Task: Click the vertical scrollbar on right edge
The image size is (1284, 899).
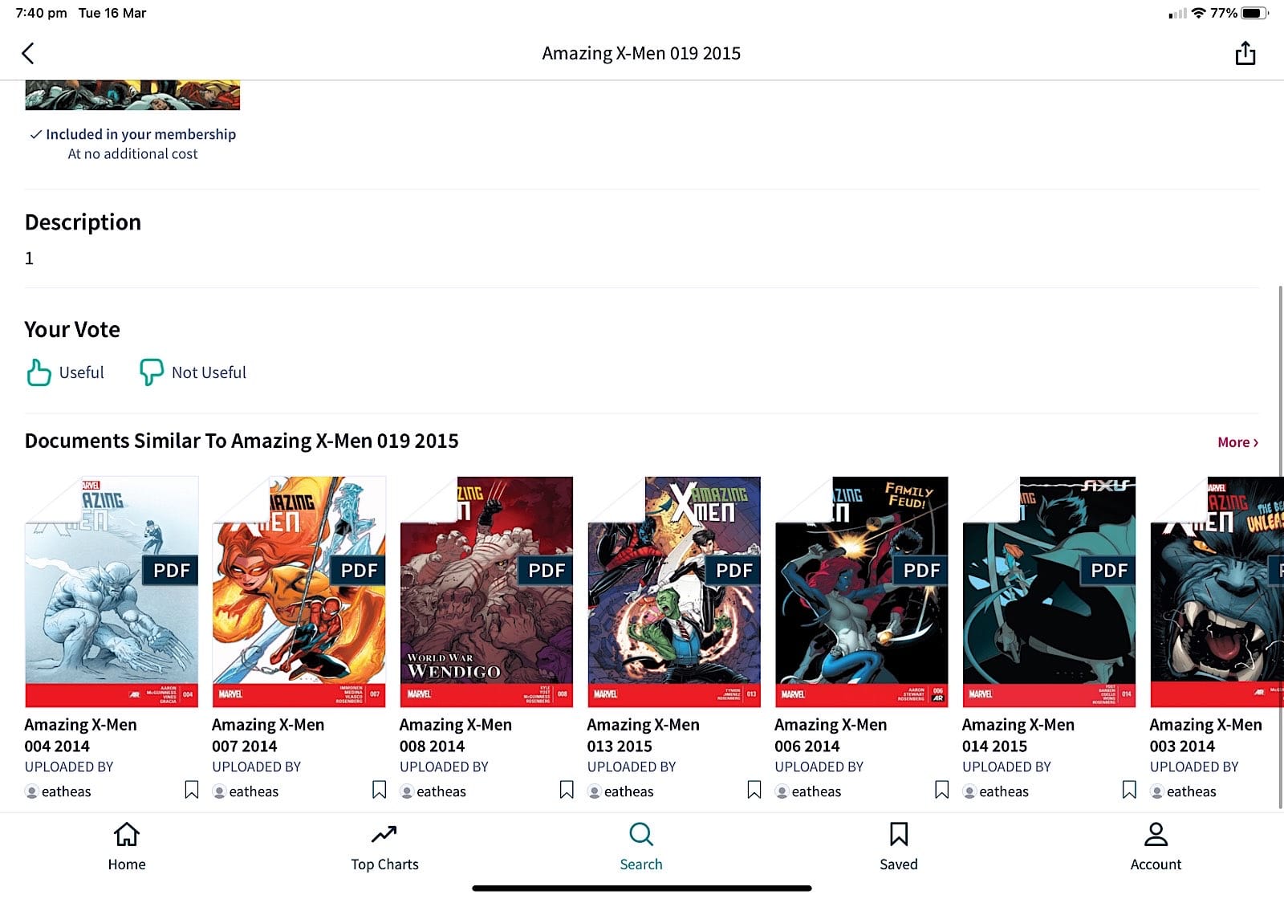Action: pyautogui.click(x=1280, y=546)
